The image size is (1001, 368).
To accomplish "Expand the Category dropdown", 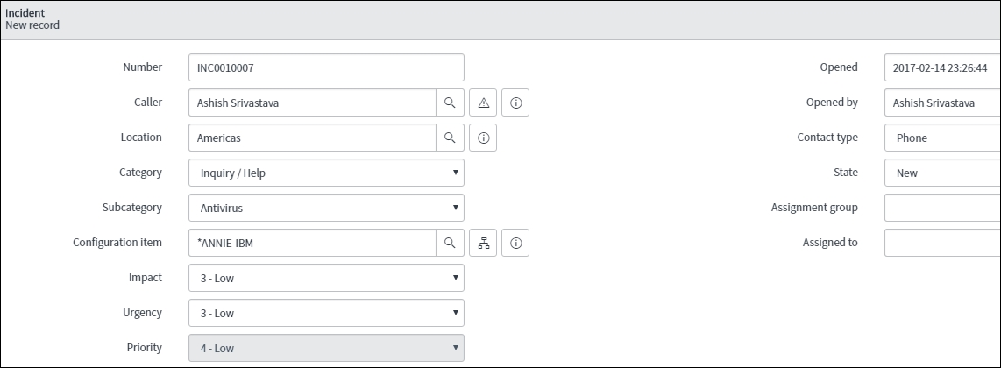I will click(326, 173).
